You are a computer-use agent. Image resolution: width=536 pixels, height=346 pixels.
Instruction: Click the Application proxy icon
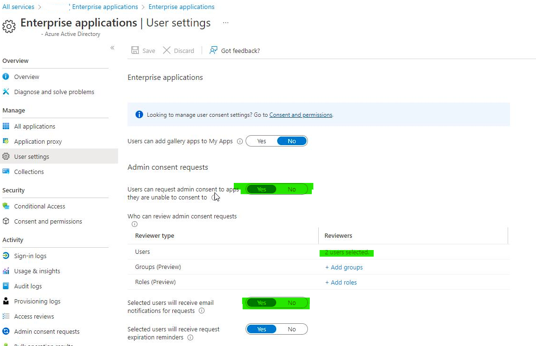(x=6, y=141)
